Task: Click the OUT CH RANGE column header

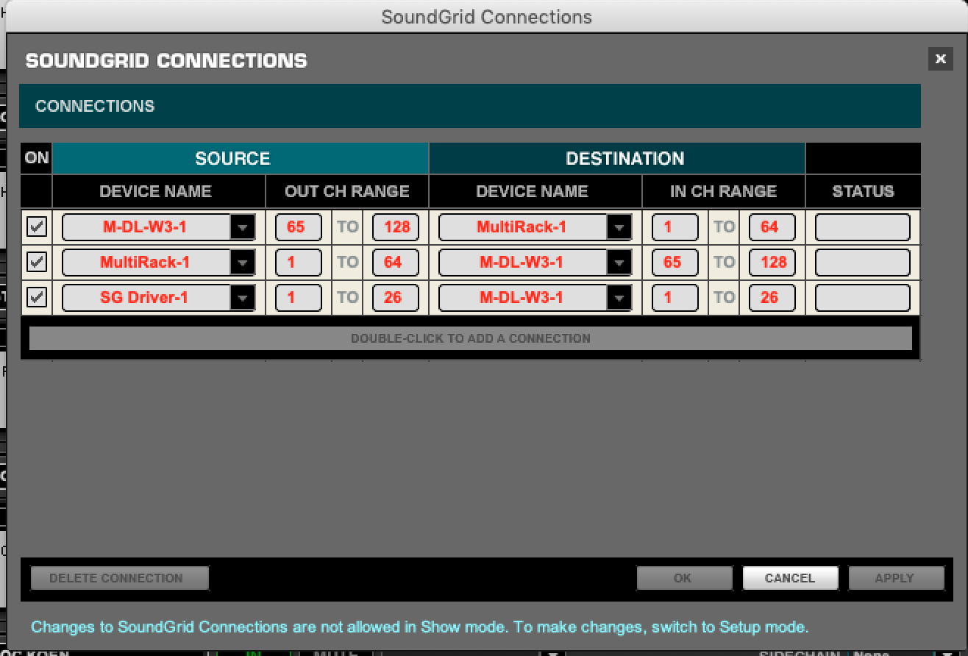Action: pyautogui.click(x=347, y=192)
